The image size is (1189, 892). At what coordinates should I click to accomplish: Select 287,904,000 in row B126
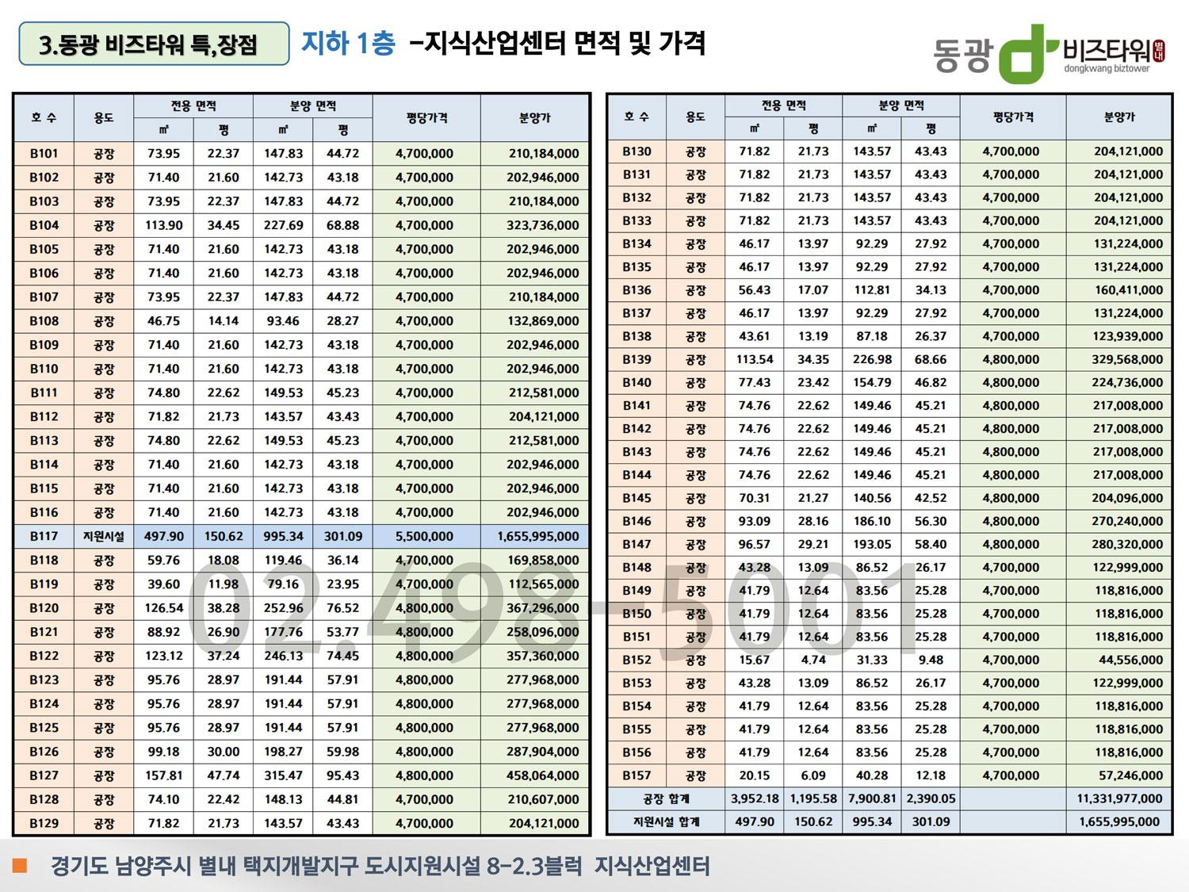click(543, 752)
